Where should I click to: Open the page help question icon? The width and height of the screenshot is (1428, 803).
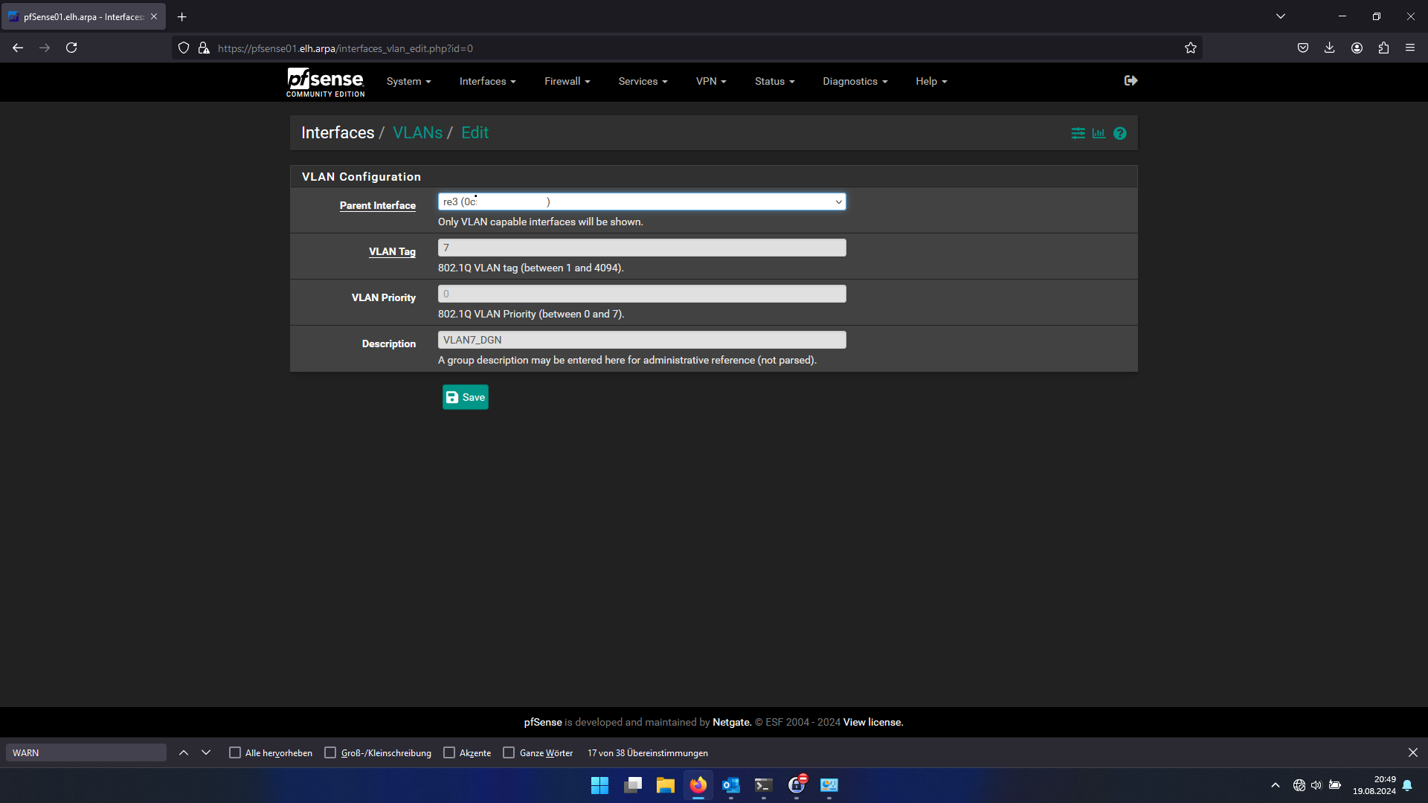coord(1120,133)
